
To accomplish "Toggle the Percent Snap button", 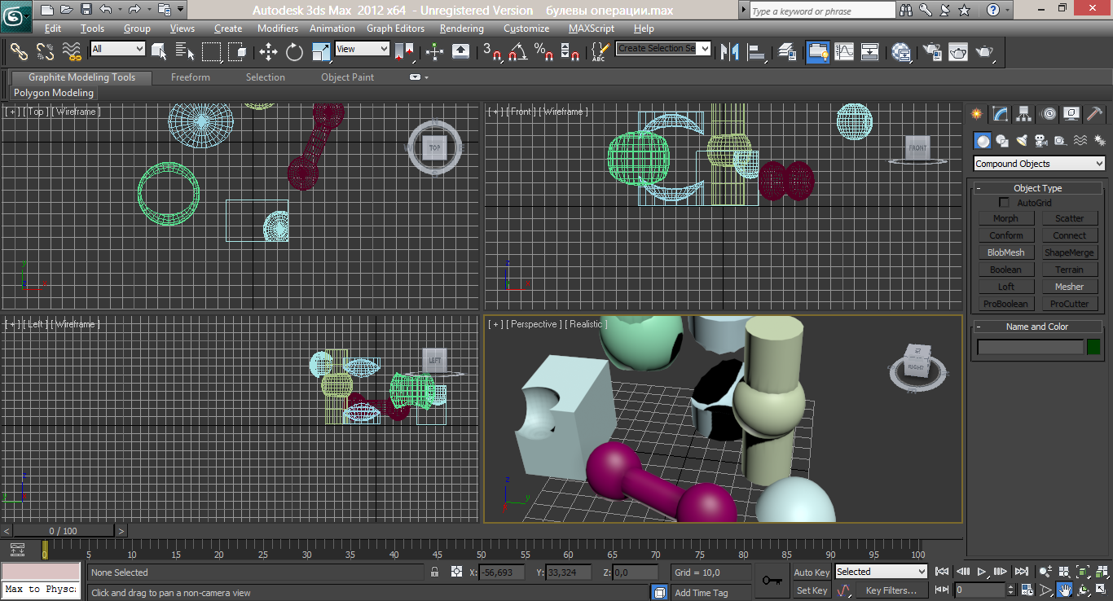I will click(543, 52).
